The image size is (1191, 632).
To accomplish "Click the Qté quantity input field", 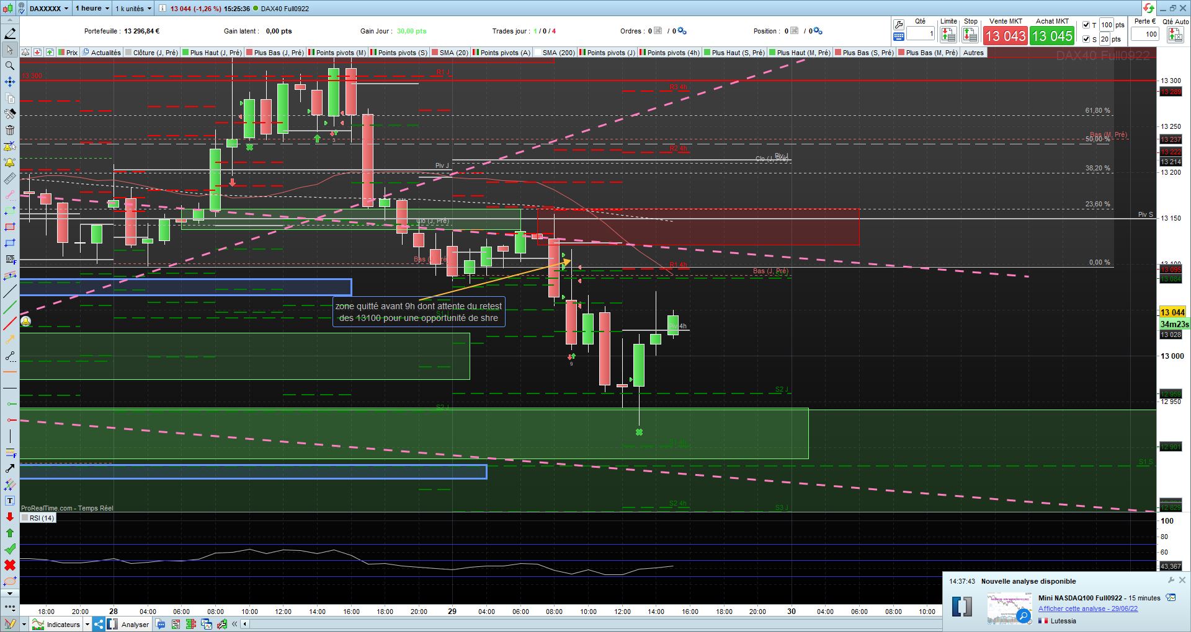I will point(921,34).
